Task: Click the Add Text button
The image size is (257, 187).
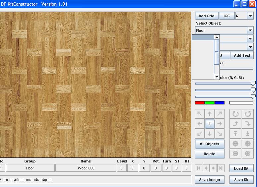Action: (242, 55)
